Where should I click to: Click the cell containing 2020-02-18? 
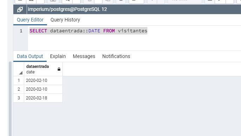pyautogui.click(x=43, y=98)
